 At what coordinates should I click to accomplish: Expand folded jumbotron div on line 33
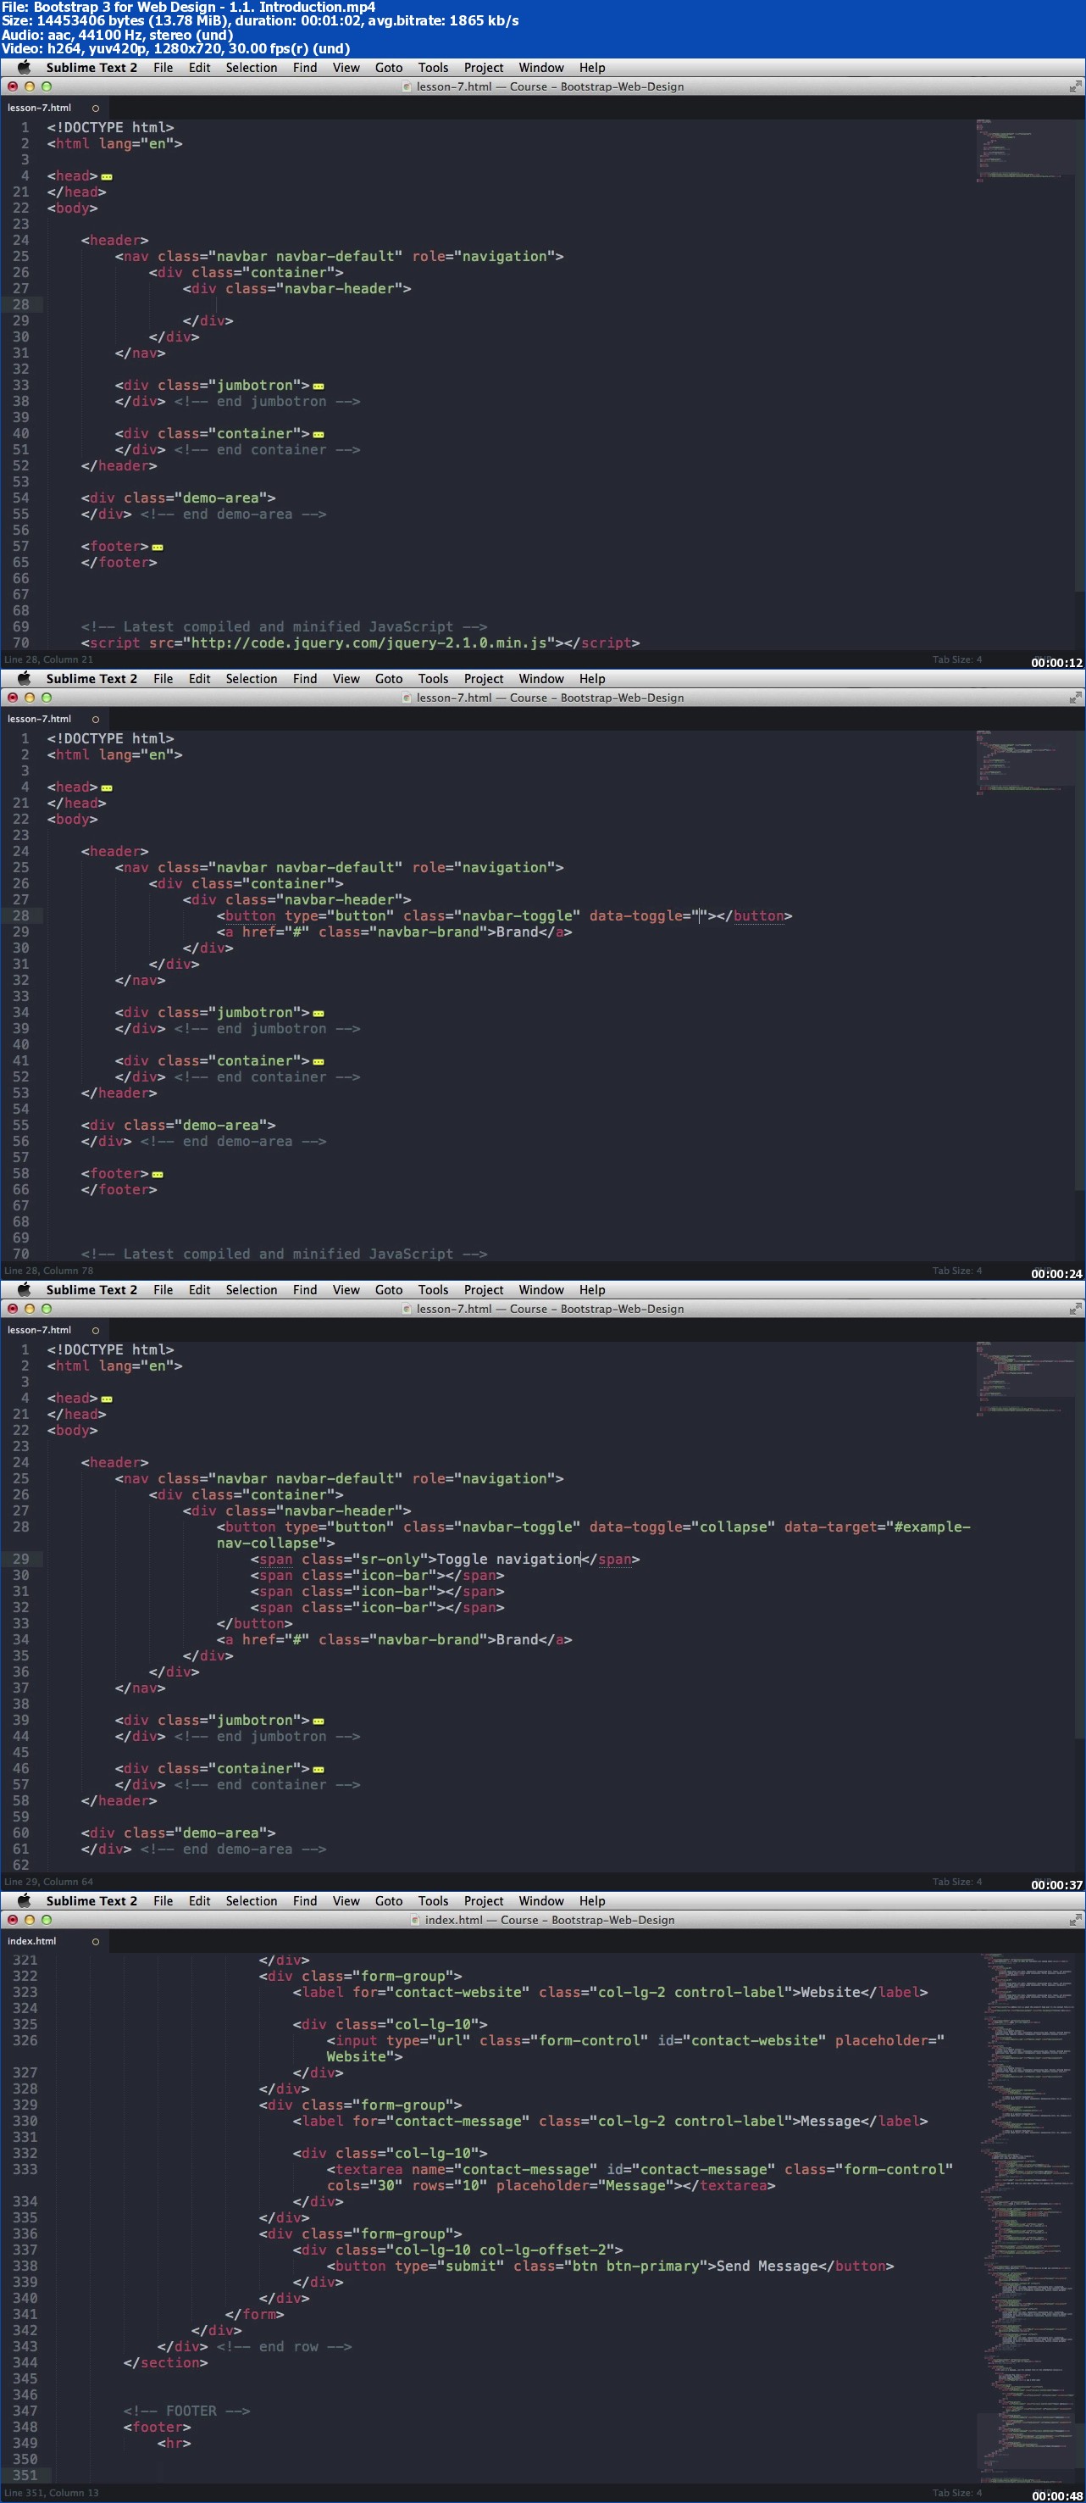pyautogui.click(x=319, y=386)
